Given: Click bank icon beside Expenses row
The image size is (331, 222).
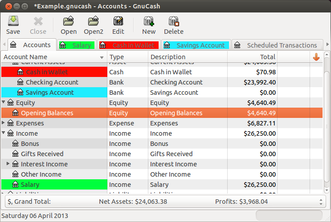Looking at the screenshot, I should [x=11, y=123].
